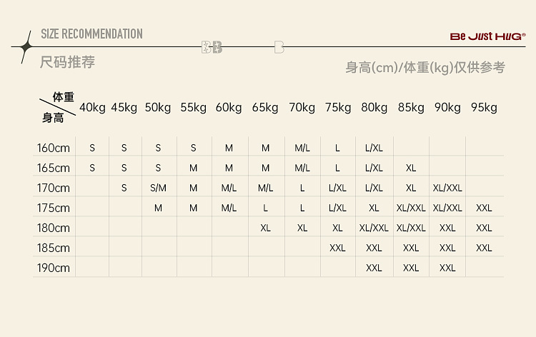536x337 pixels.
Task: Click the faint single-B emblem on the divider line
Action: (x=279, y=47)
